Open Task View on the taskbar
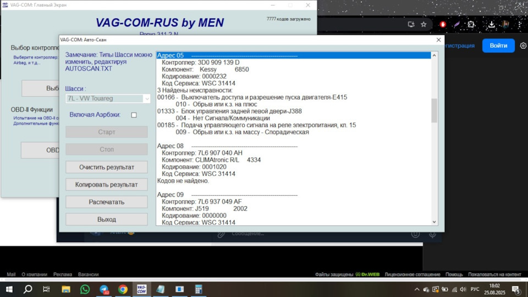This screenshot has height=297, width=528. click(x=46, y=289)
